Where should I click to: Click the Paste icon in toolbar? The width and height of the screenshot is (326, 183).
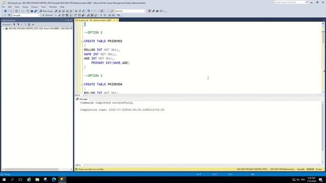(84, 11)
